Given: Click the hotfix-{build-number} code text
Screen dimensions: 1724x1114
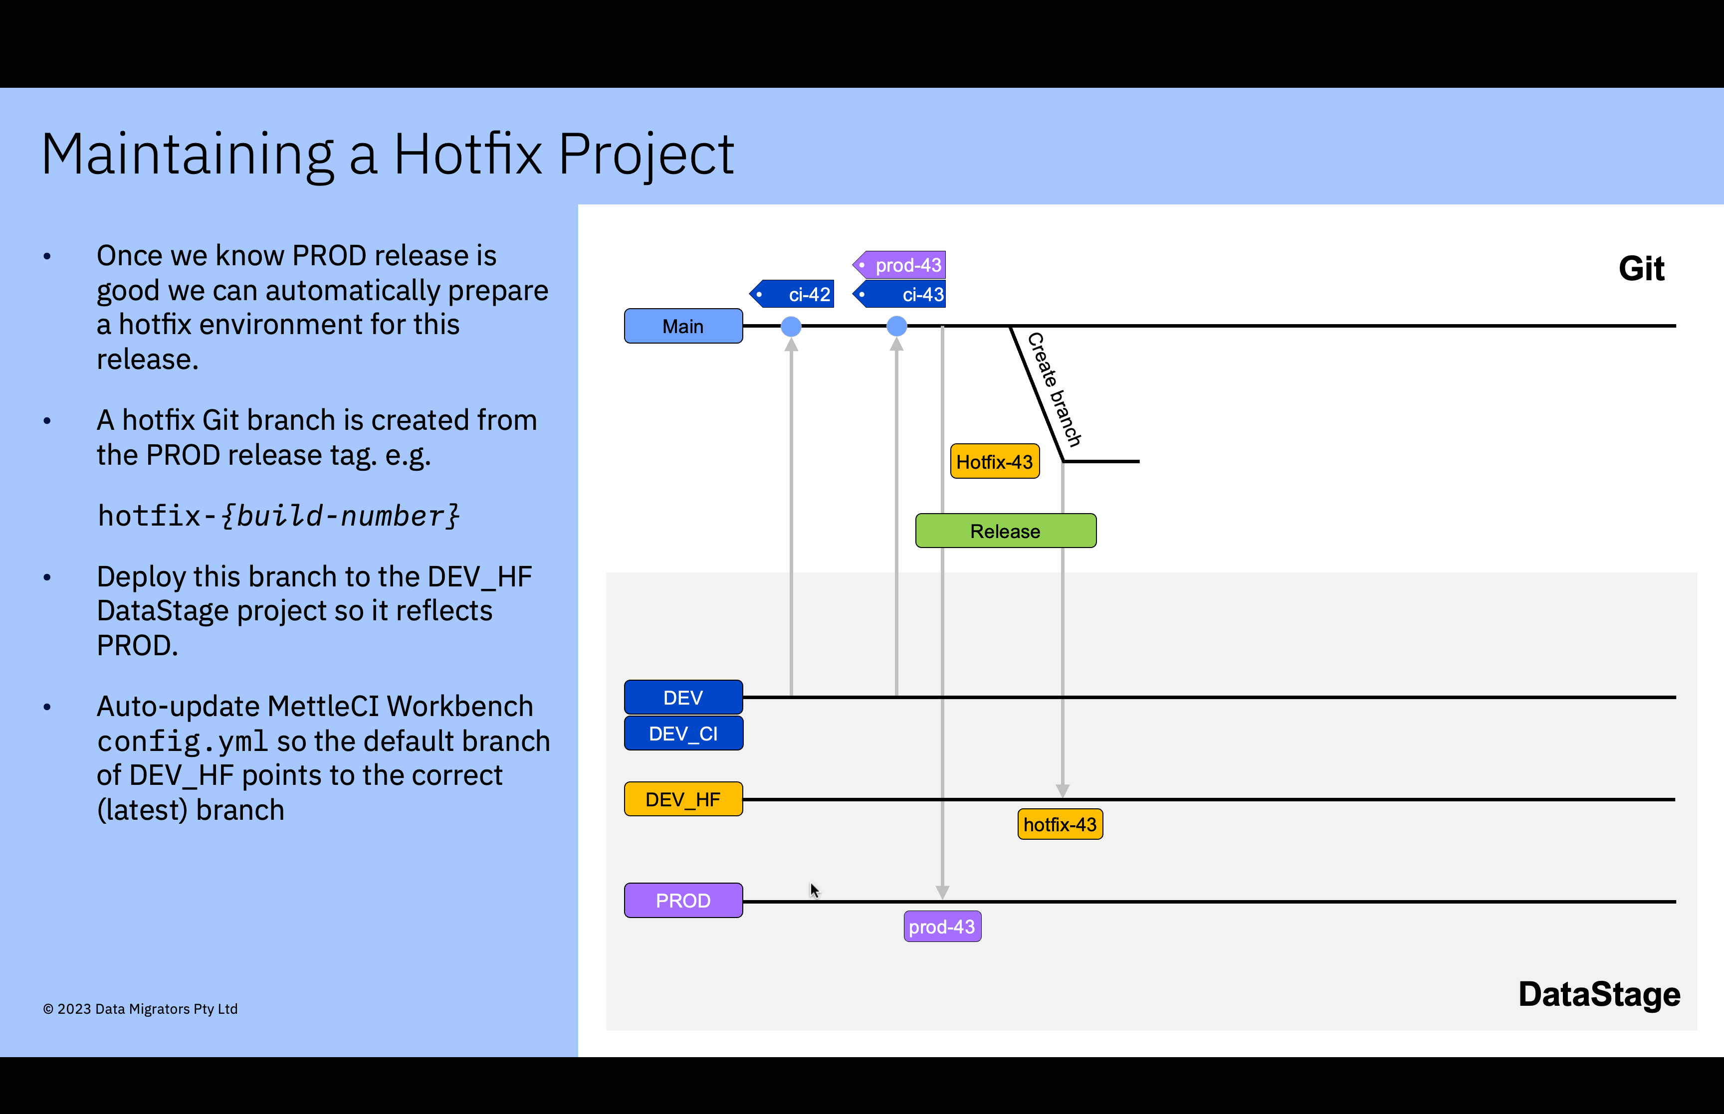Looking at the screenshot, I should (278, 516).
